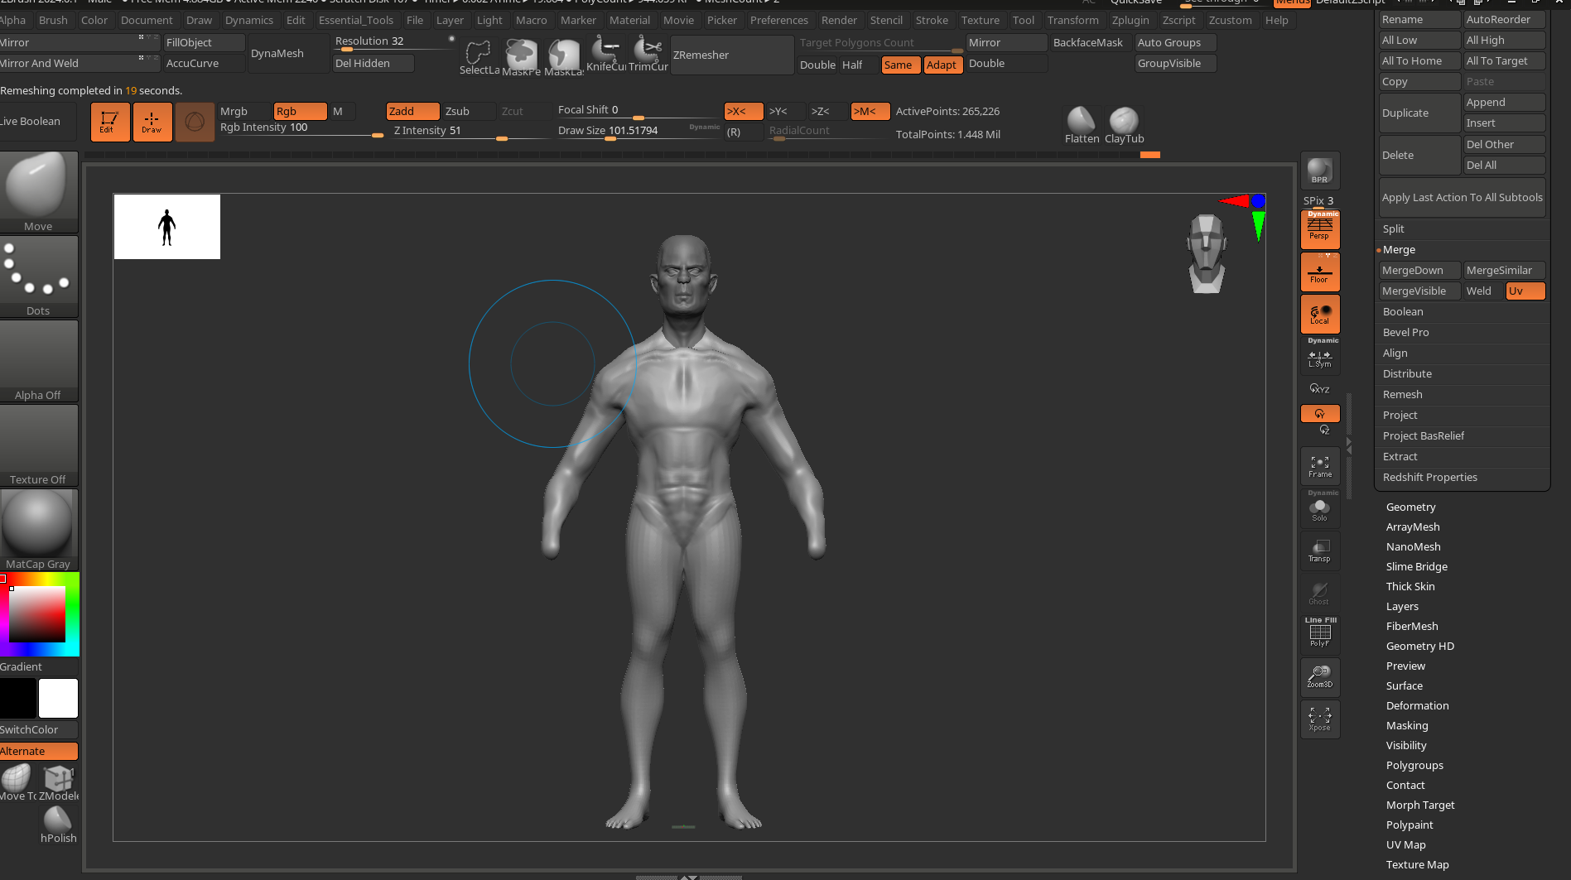Viewport: 1571px width, 880px height.
Task: Click the Auto Groups button
Action: [x=1175, y=43]
